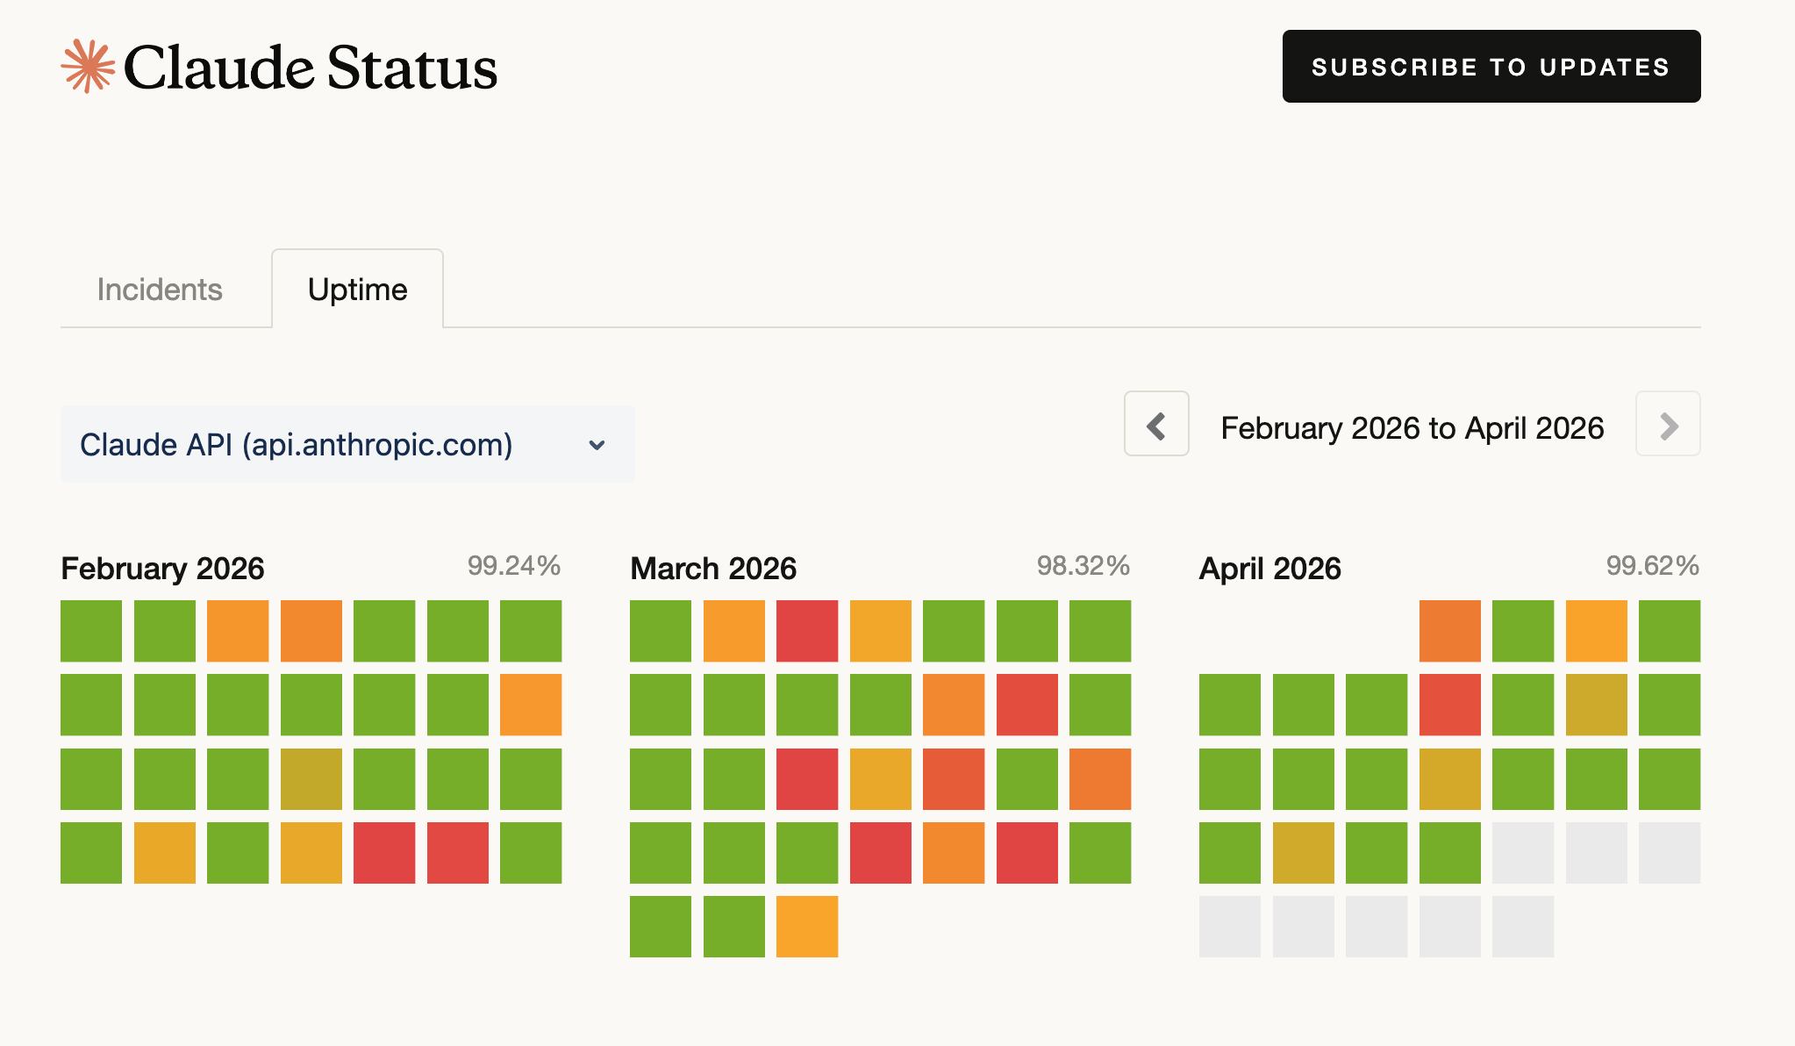The image size is (1795, 1046).
Task: Click the dropdown arrow beside api.anthropic.com
Action: click(x=597, y=445)
